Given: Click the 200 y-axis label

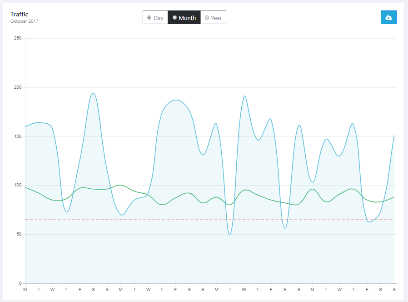Looking at the screenshot, I should [x=18, y=87].
